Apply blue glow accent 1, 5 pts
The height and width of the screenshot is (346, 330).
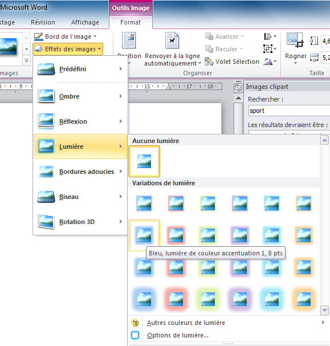(144, 203)
